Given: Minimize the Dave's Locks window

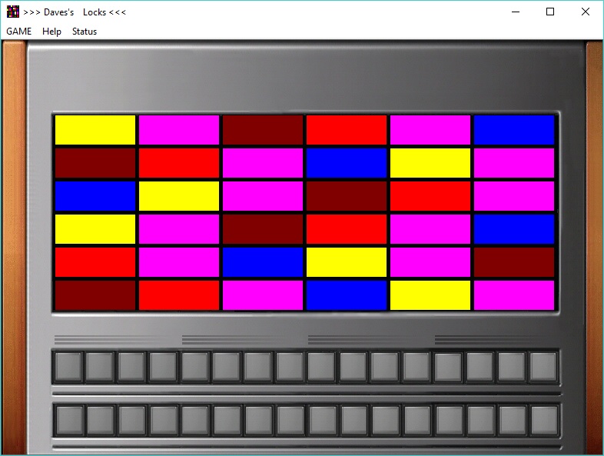Looking at the screenshot, I should point(516,12).
